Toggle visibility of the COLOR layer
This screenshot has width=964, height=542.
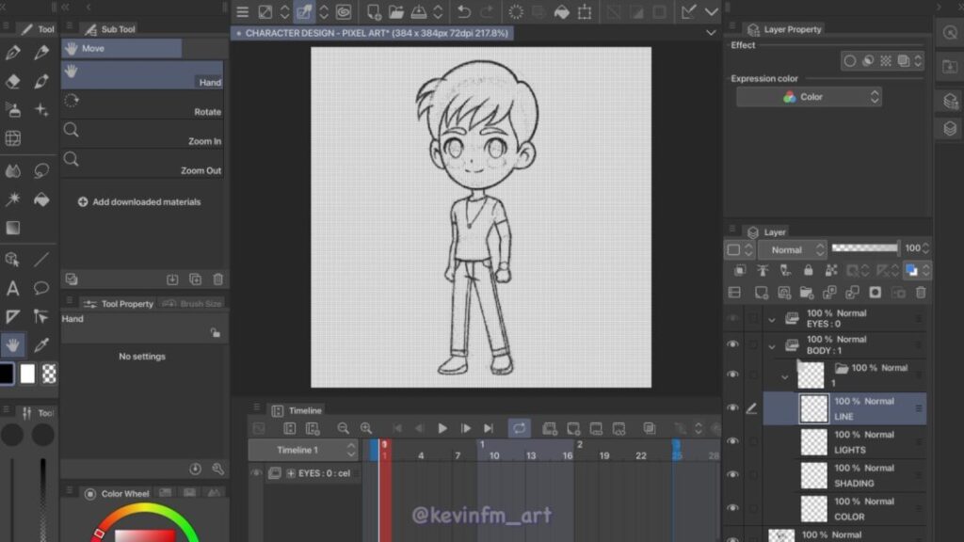pyautogui.click(x=732, y=509)
